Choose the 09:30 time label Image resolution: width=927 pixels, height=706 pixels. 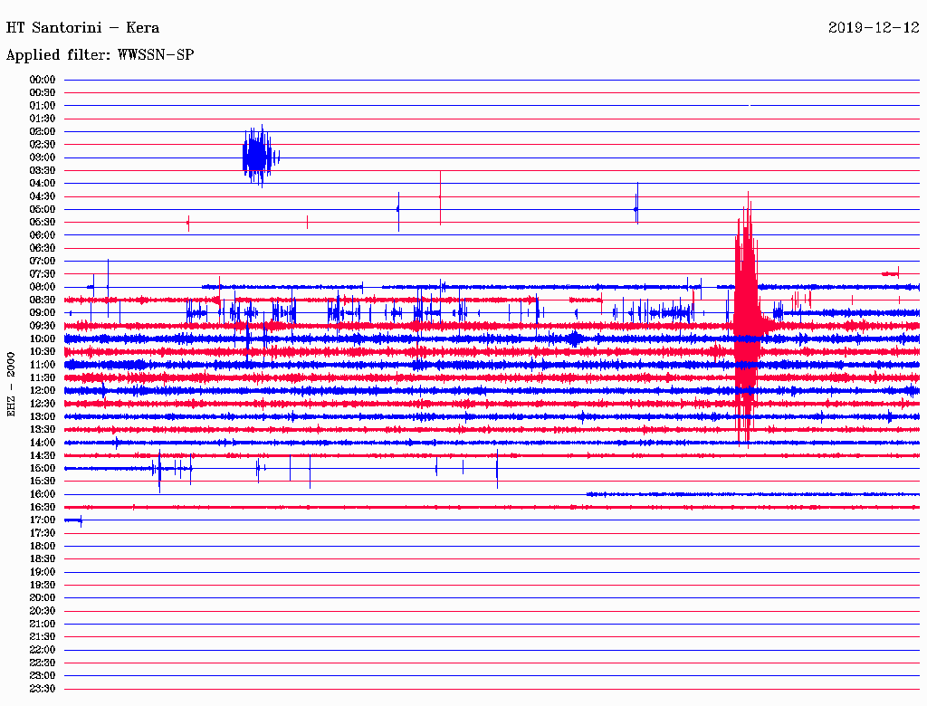tap(43, 326)
